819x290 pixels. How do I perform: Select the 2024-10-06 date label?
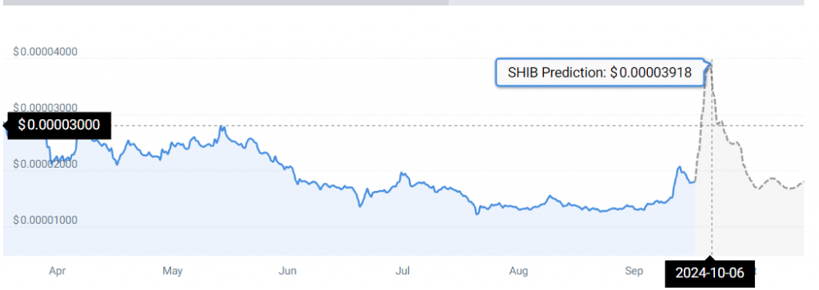(x=709, y=272)
